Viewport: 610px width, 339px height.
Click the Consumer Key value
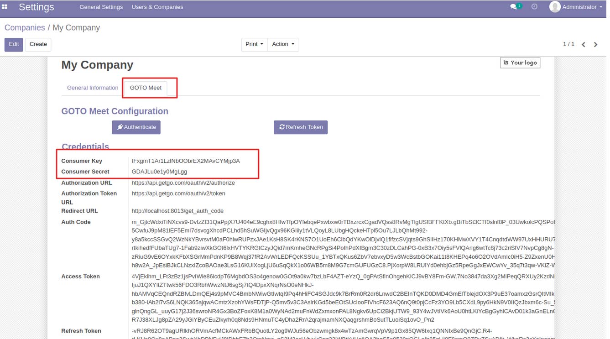tap(186, 161)
